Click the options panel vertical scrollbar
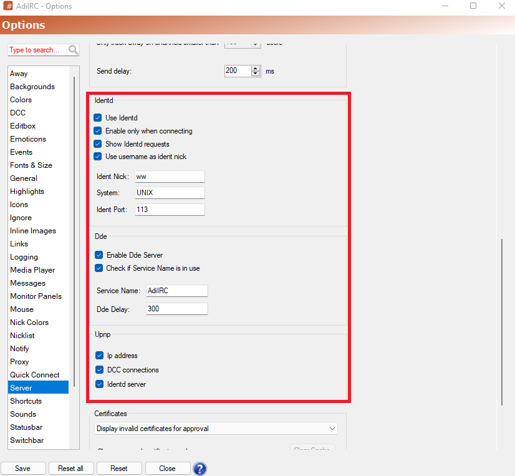The width and height of the screenshot is (515, 476). (501, 322)
